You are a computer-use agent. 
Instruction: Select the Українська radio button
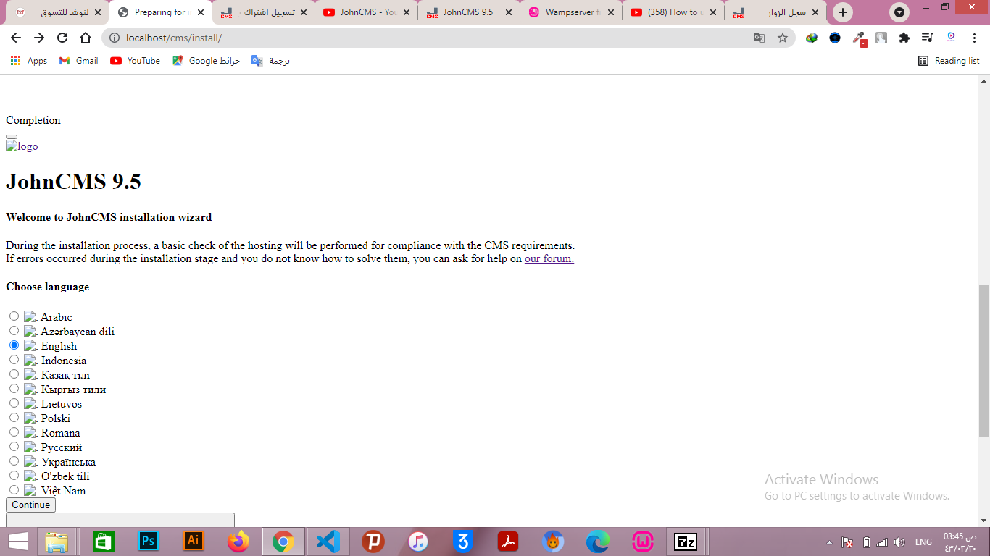pos(14,461)
